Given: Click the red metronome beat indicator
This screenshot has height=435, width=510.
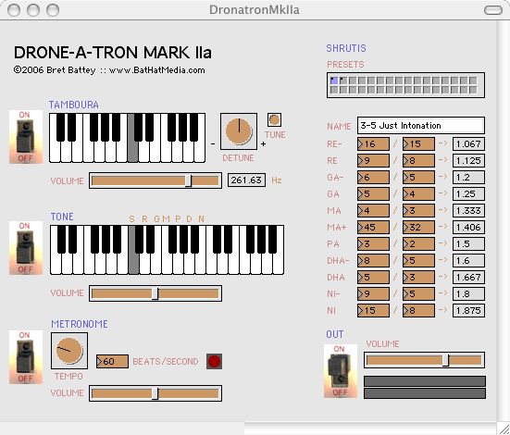Looking at the screenshot, I should coord(214,361).
